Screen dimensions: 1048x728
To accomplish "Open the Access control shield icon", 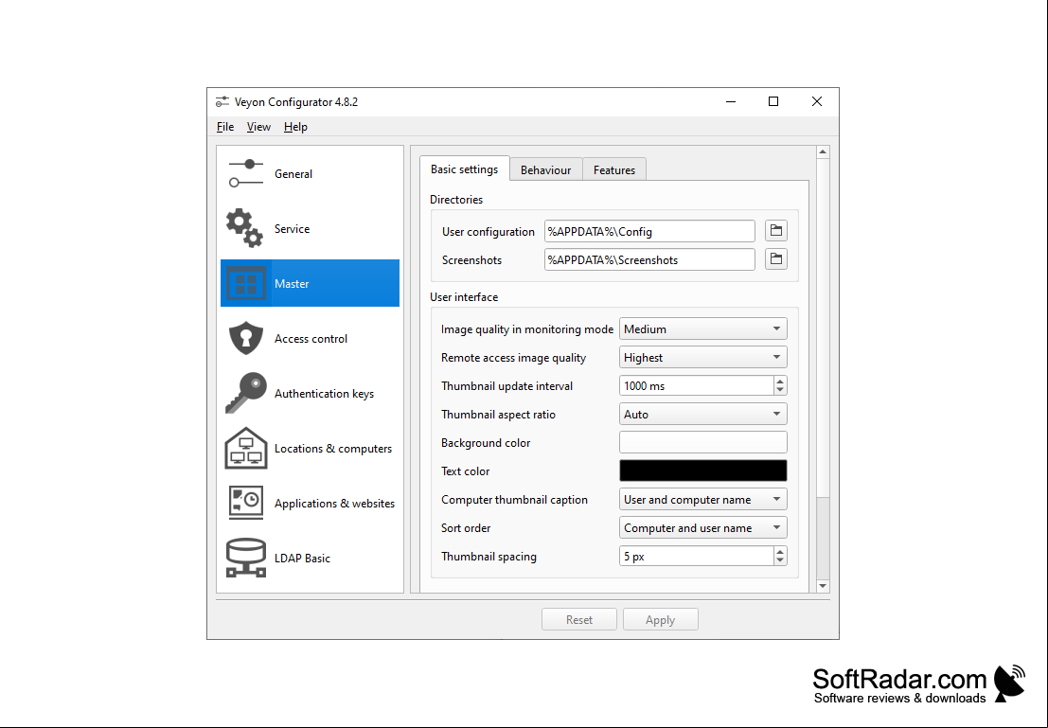I will coord(246,338).
